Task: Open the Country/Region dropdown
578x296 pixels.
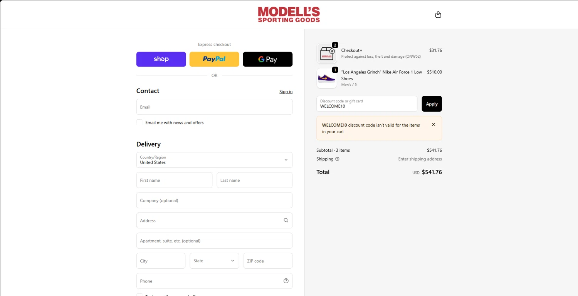Action: click(214, 160)
